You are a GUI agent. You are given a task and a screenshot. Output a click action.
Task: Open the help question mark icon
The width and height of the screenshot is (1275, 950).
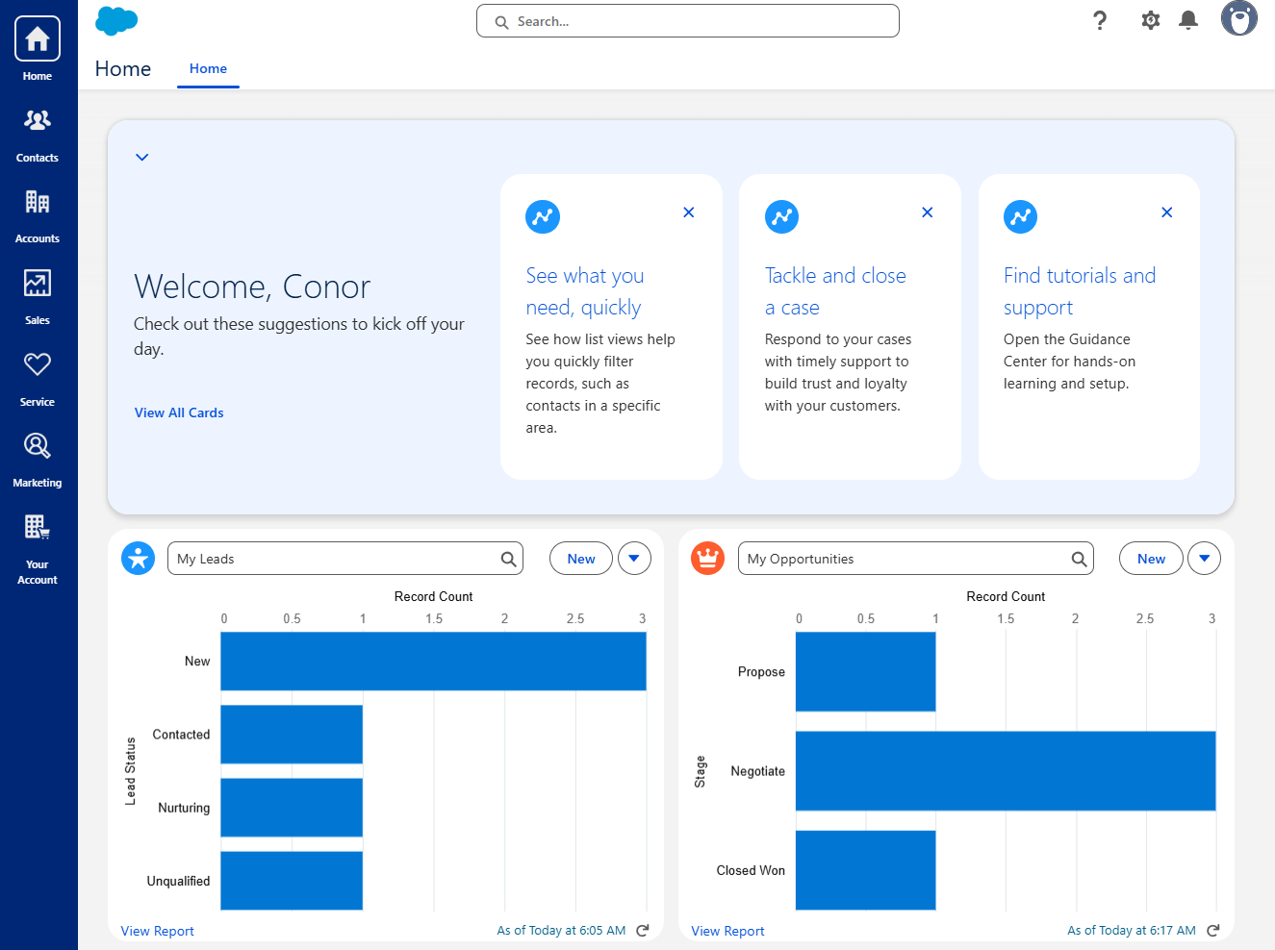[x=1100, y=19]
